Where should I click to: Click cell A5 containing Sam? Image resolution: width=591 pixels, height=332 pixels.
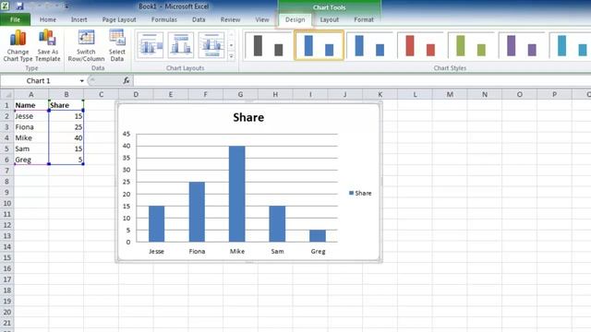click(x=31, y=149)
